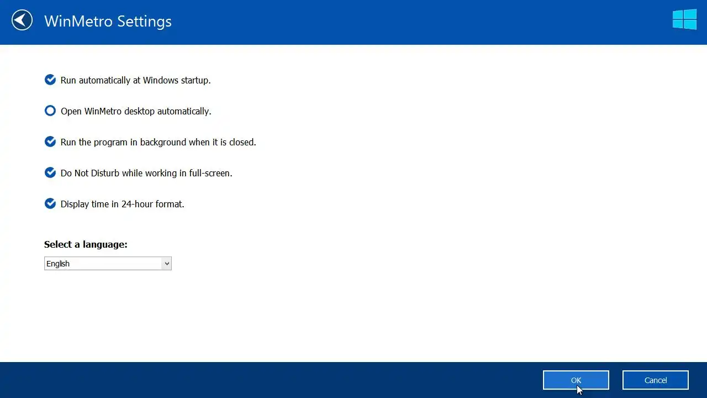
Task: Uncheck Run automatically at Windows startup
Action: tap(50, 80)
